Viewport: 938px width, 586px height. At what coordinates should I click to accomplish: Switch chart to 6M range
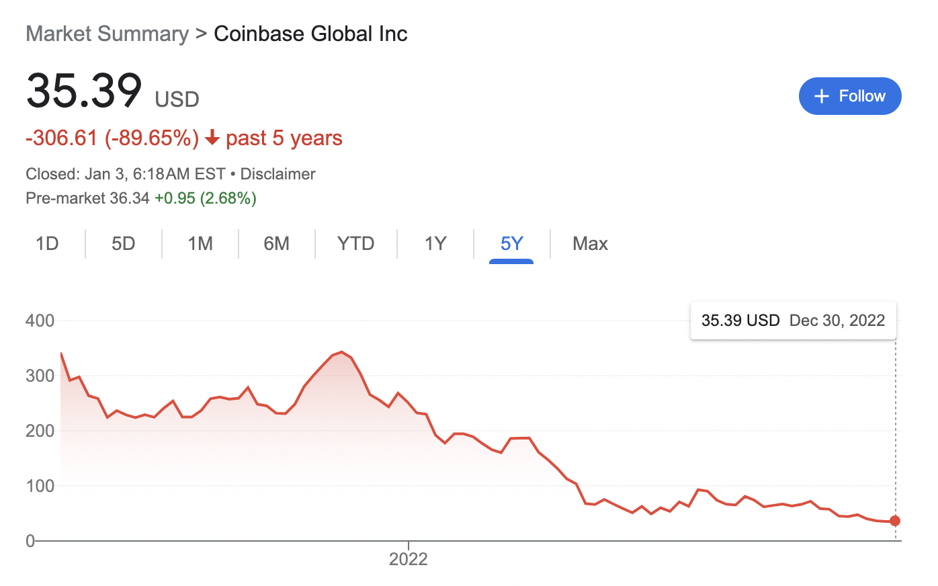[x=276, y=243]
